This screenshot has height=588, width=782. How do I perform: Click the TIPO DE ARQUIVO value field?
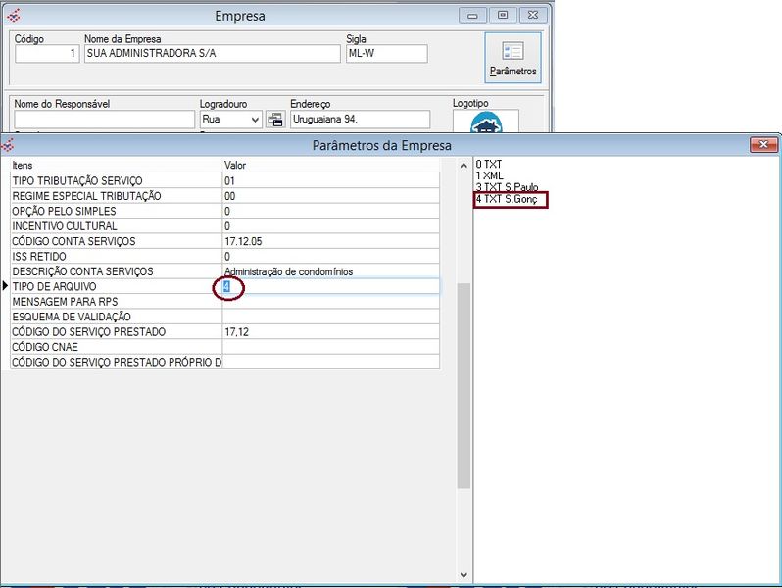(x=330, y=286)
